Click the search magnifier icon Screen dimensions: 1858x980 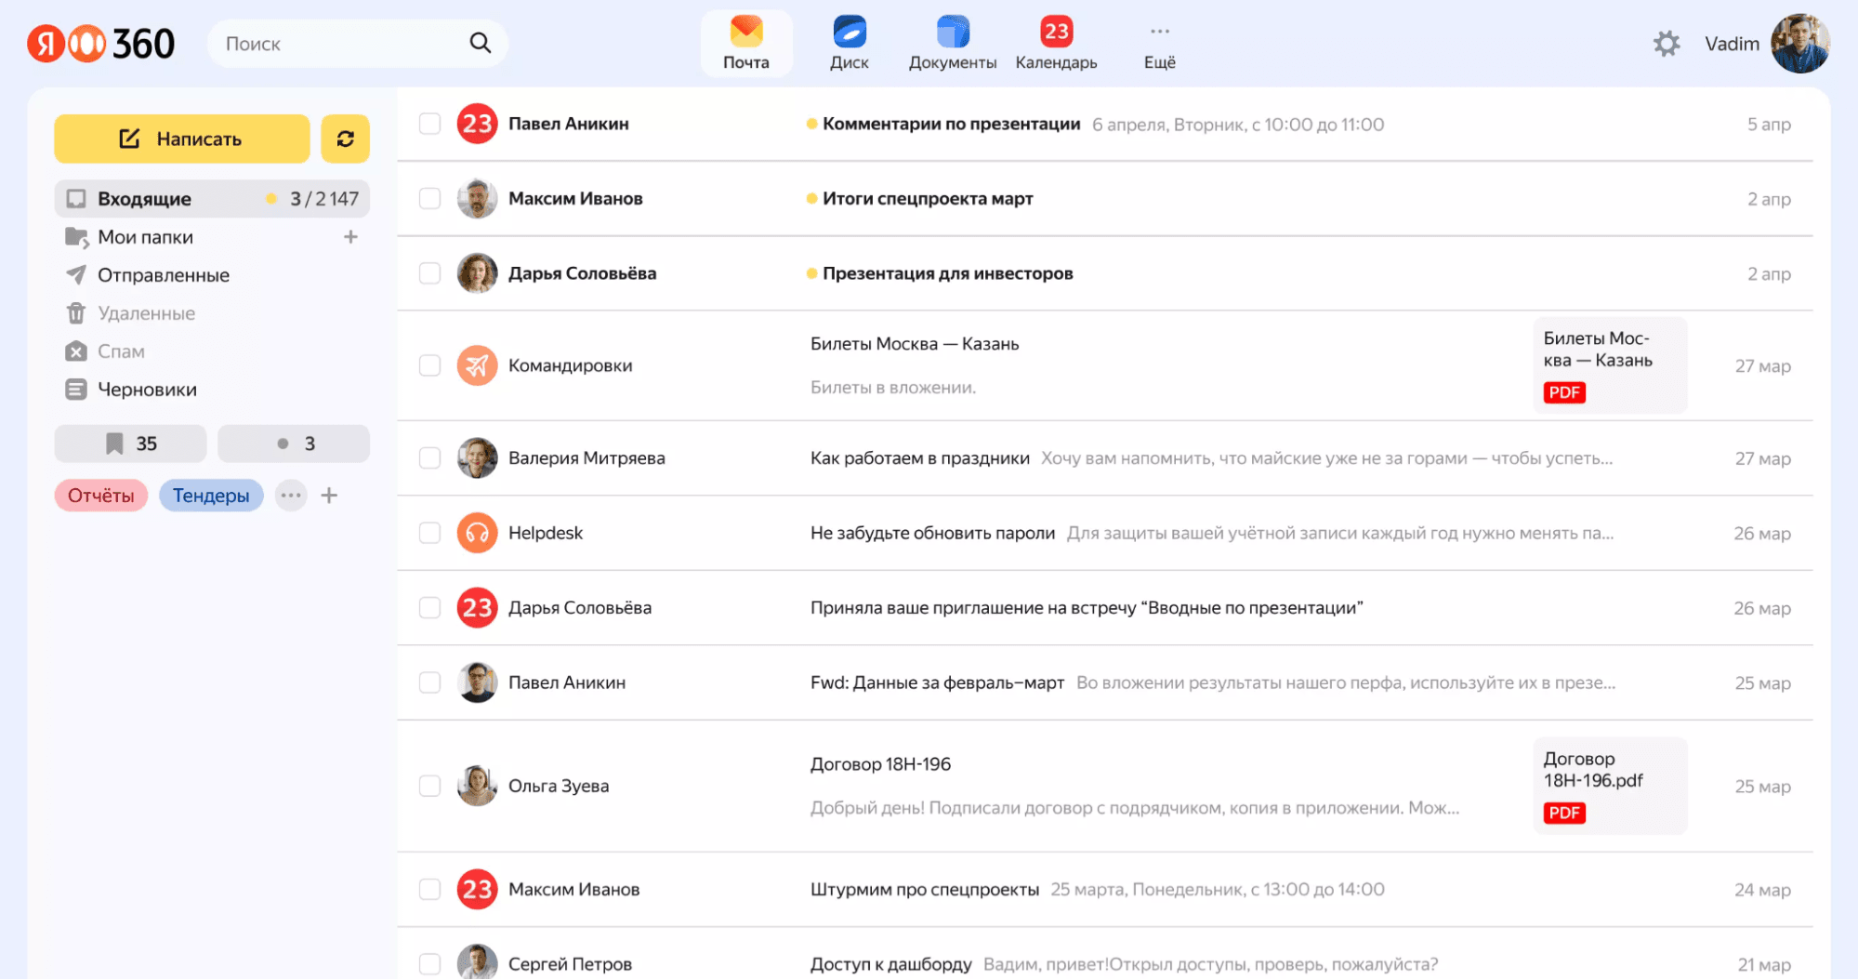(x=480, y=43)
